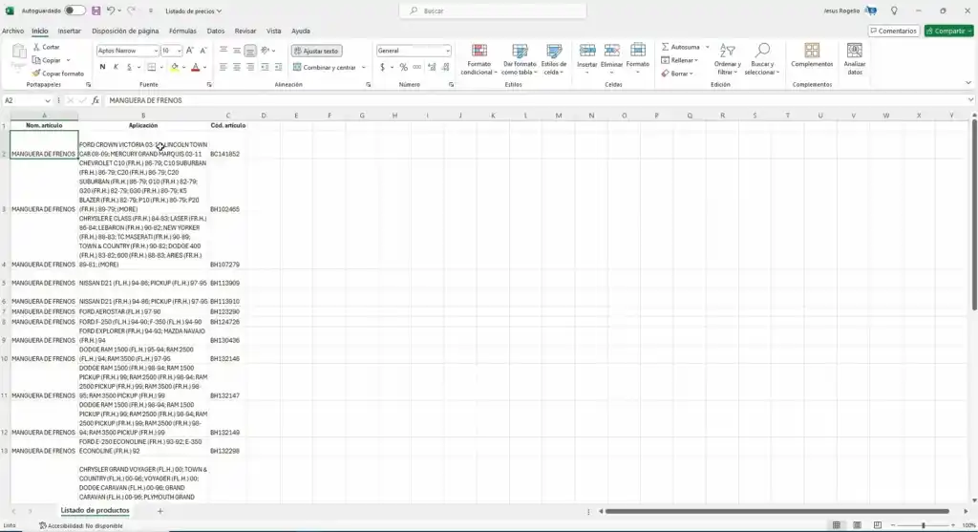Undo the last action in the title bar
This screenshot has width=978, height=532.
click(111, 11)
